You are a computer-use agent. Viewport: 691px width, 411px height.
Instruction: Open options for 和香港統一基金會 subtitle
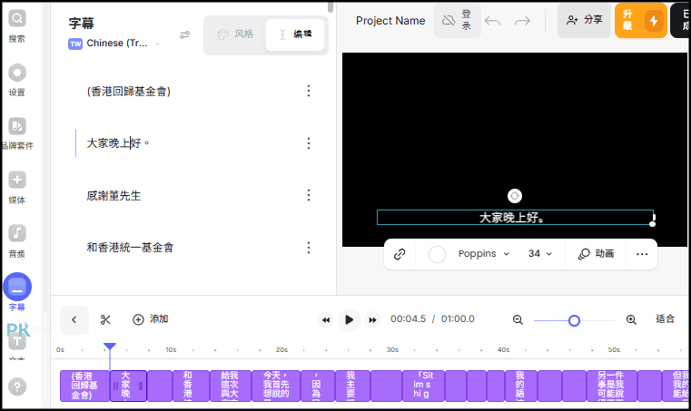coord(309,248)
